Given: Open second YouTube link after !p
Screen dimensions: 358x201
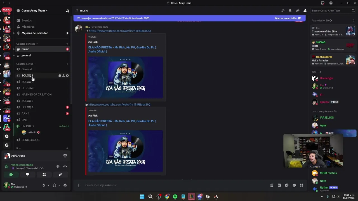Looking at the screenshot, I should pyautogui.click(x=119, y=104).
